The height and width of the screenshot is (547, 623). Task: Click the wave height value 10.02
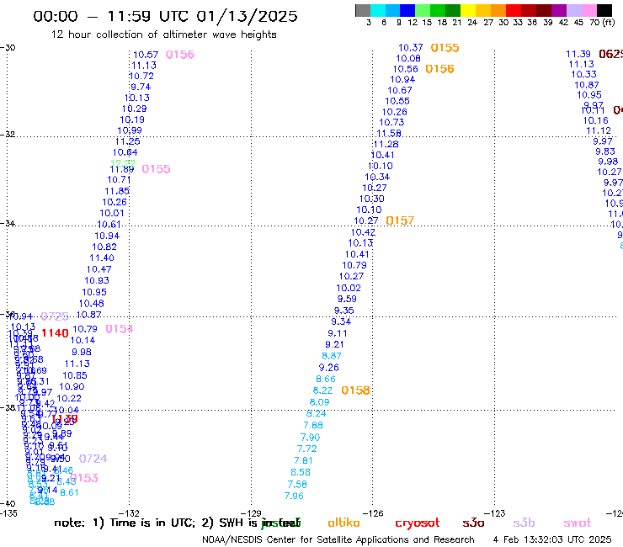pos(349,288)
